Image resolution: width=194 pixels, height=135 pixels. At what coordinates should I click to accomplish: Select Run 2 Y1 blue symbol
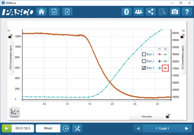pyautogui.click(x=159, y=61)
